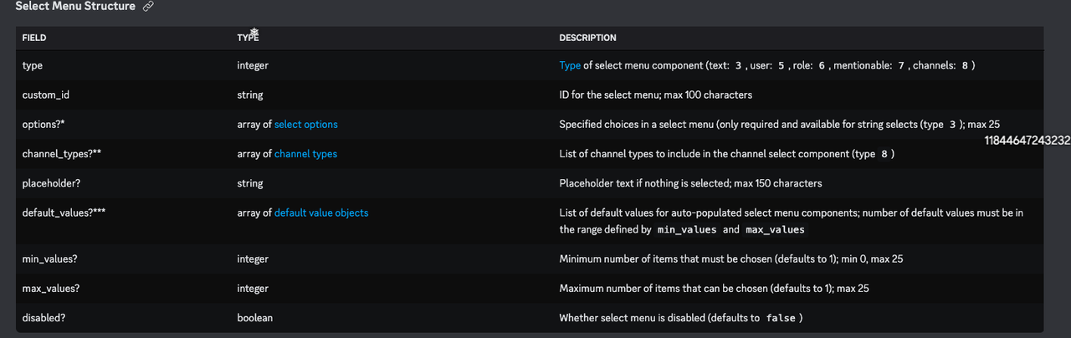Click the "options?*" field name
The width and height of the screenshot is (1071, 338).
pos(45,125)
